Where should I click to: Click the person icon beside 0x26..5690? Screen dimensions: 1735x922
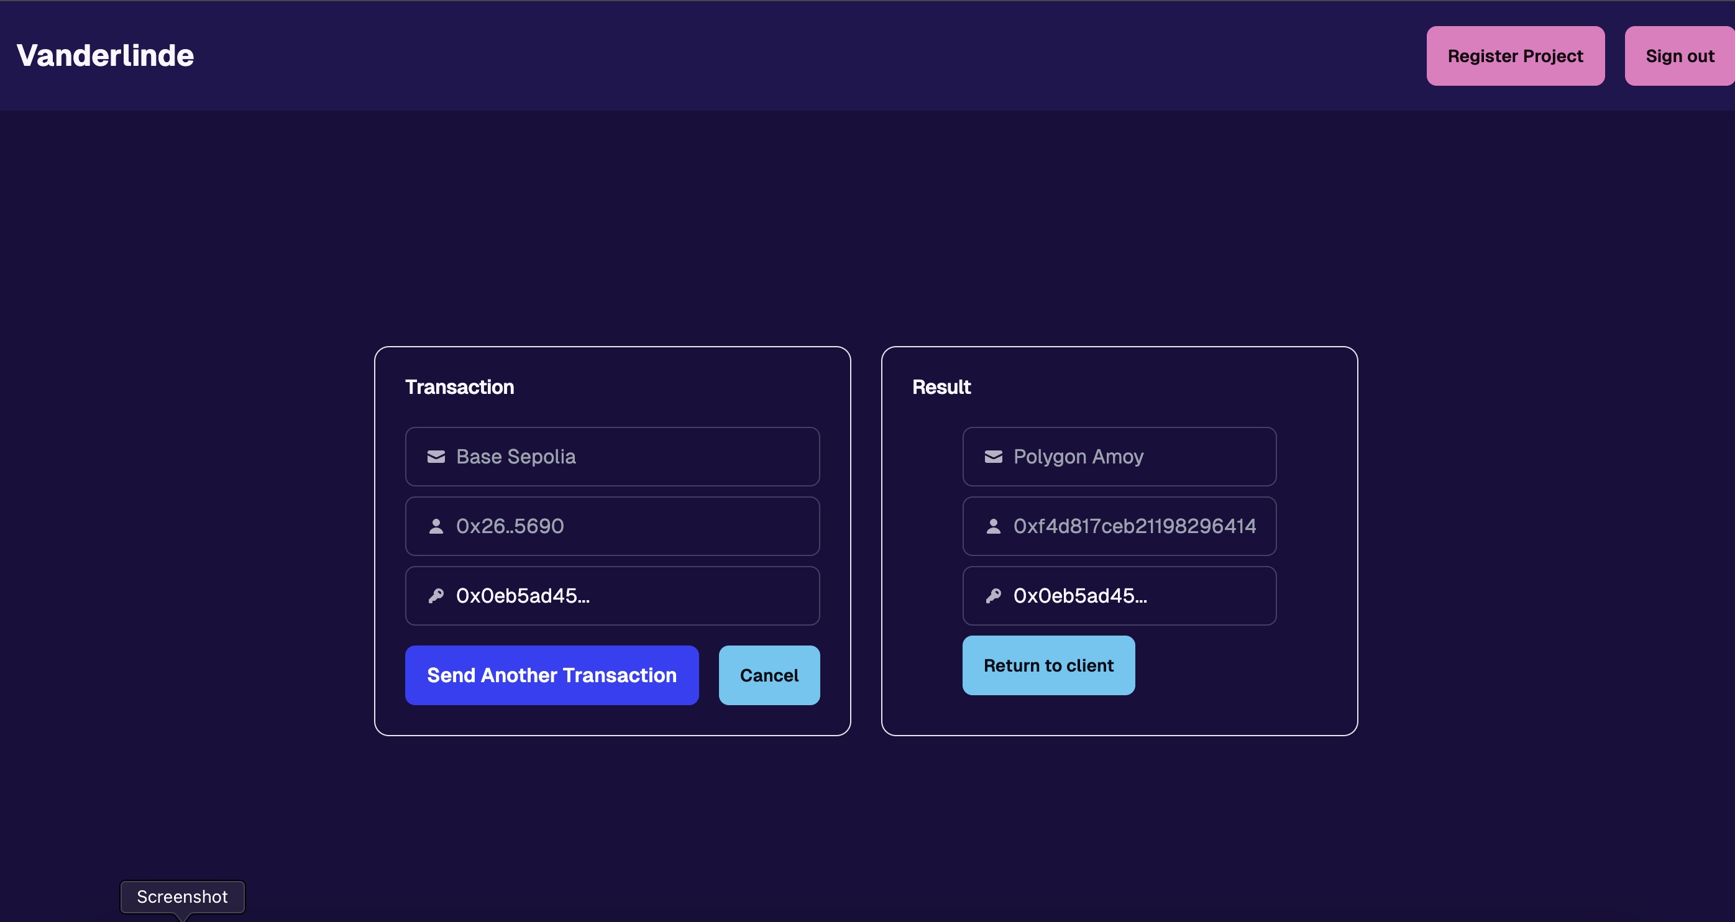pos(436,526)
